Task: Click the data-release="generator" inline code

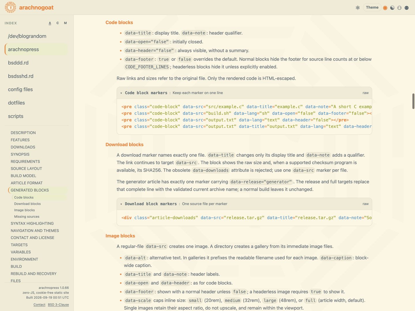Action: pos(261,182)
